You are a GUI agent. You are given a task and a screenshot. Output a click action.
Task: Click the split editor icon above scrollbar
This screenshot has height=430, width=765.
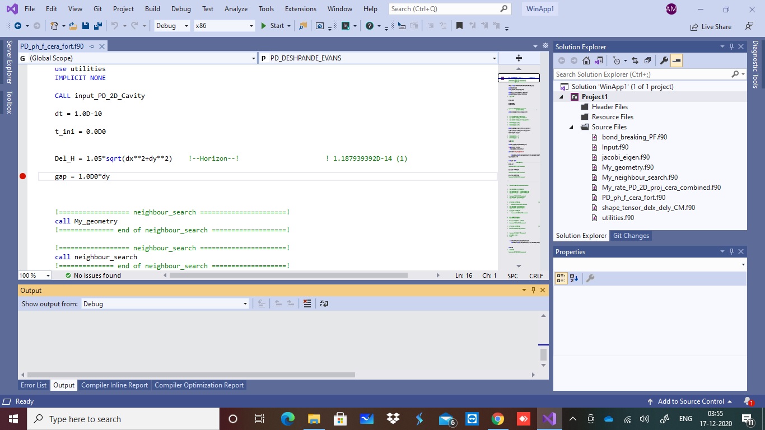(519, 58)
